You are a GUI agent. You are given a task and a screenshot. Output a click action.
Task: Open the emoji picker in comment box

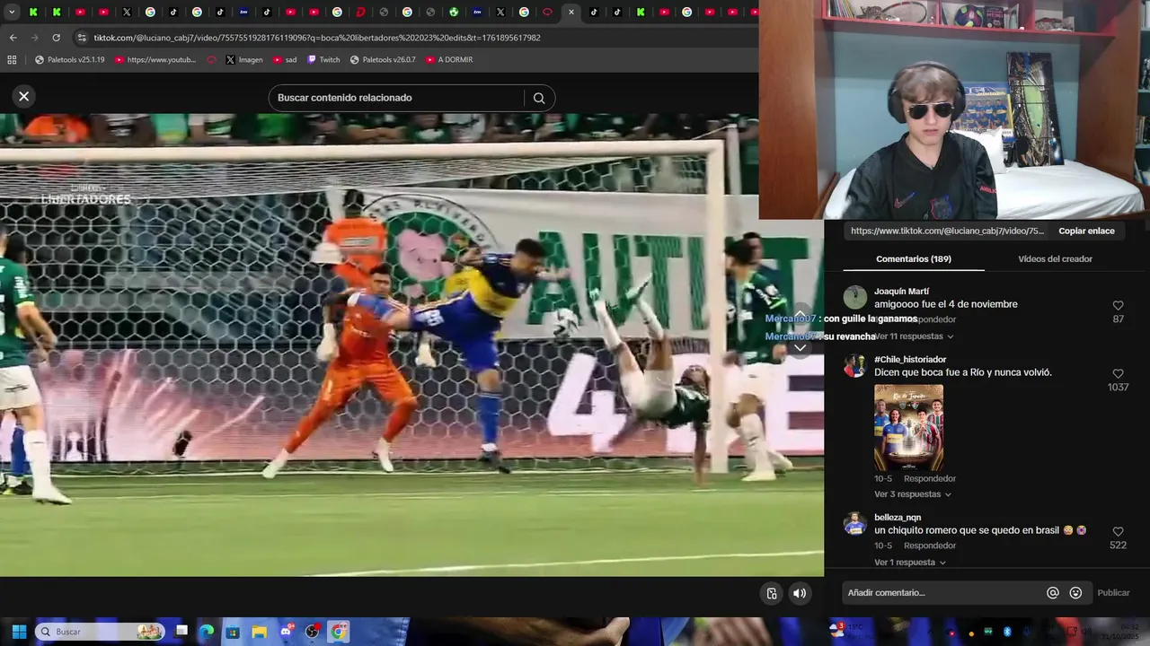[1075, 592]
